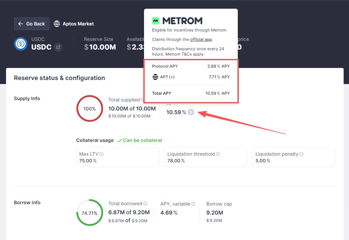
Task: Click info icon beside Liquidation penalty
Action: (x=301, y=154)
